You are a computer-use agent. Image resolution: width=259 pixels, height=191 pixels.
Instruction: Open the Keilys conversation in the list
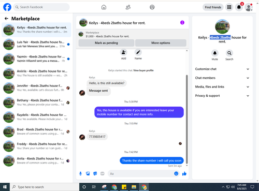(x=36, y=30)
